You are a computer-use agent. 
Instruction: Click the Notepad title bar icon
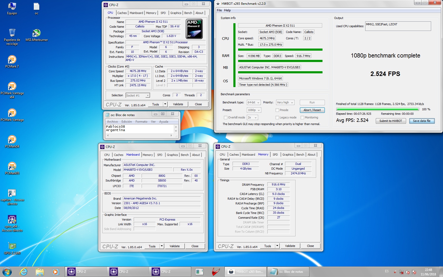click(x=107, y=115)
